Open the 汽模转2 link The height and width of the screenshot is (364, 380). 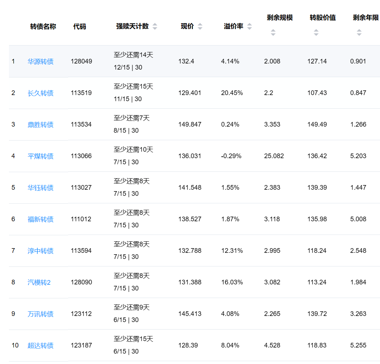(39, 283)
